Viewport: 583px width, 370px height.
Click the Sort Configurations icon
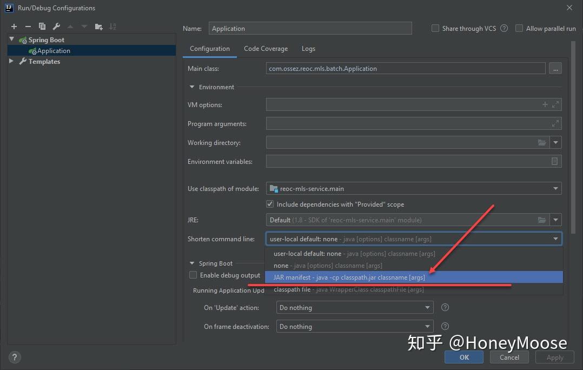pyautogui.click(x=112, y=26)
